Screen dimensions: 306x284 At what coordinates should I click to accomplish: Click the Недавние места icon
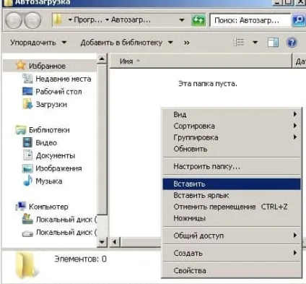point(27,79)
